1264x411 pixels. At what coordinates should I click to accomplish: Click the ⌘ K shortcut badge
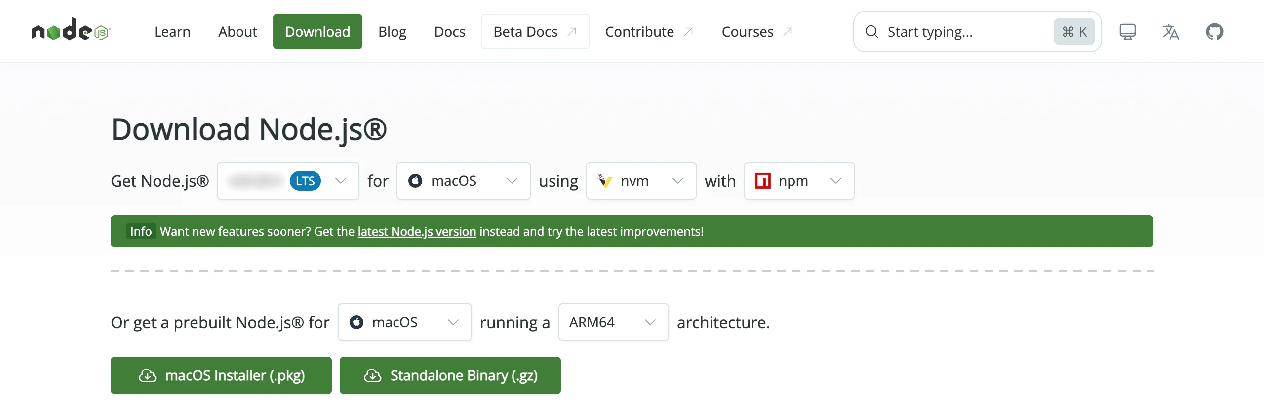click(1074, 32)
